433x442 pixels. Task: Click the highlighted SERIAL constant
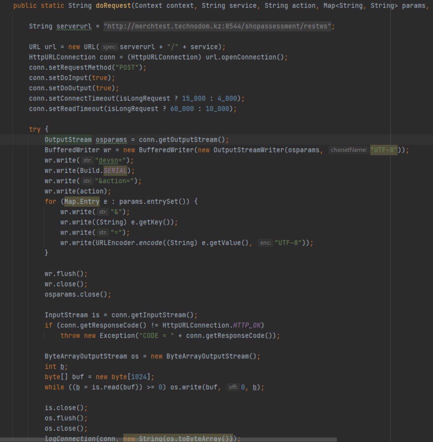pyautogui.click(x=115, y=171)
